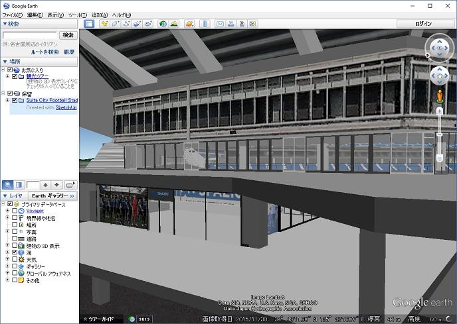Click the ログイン button

click(424, 24)
